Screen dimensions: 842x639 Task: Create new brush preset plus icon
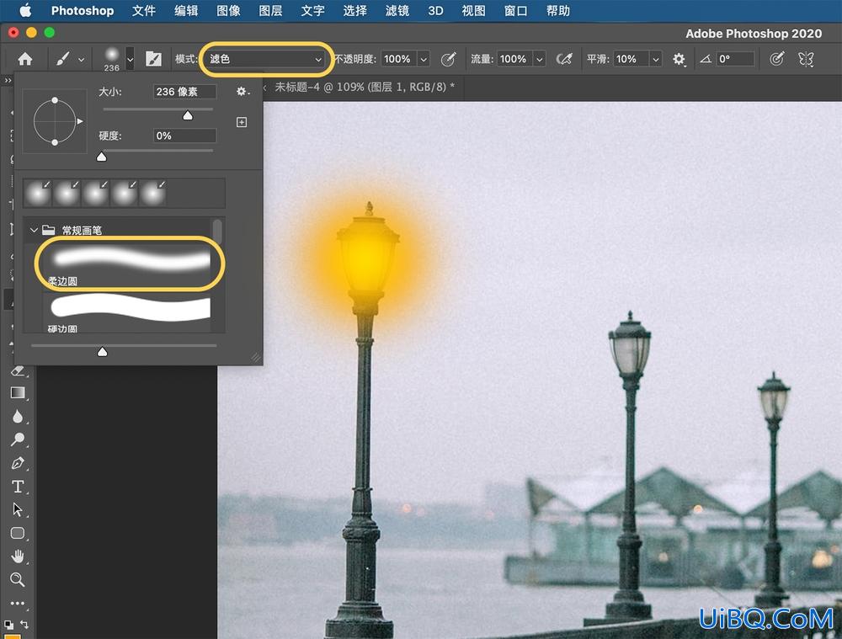click(242, 122)
